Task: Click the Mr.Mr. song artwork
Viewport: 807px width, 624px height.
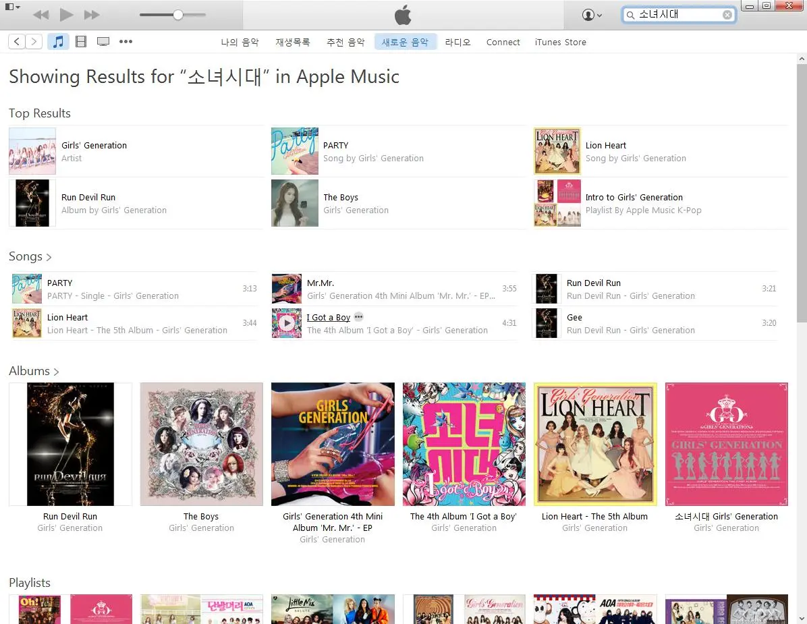Action: click(287, 289)
